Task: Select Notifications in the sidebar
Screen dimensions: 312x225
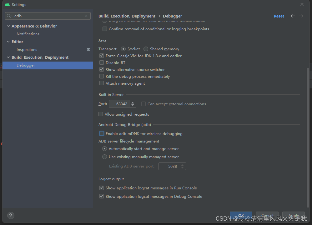Action: (28, 34)
